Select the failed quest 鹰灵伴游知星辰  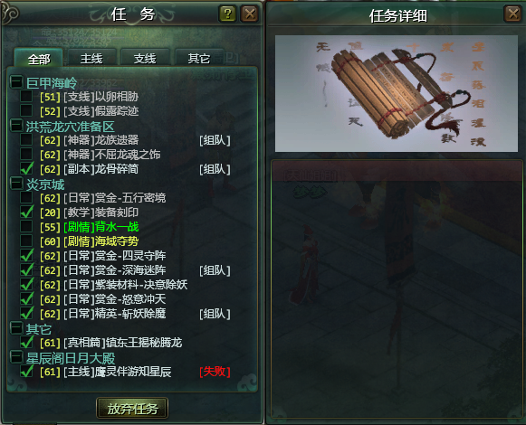click(106, 372)
